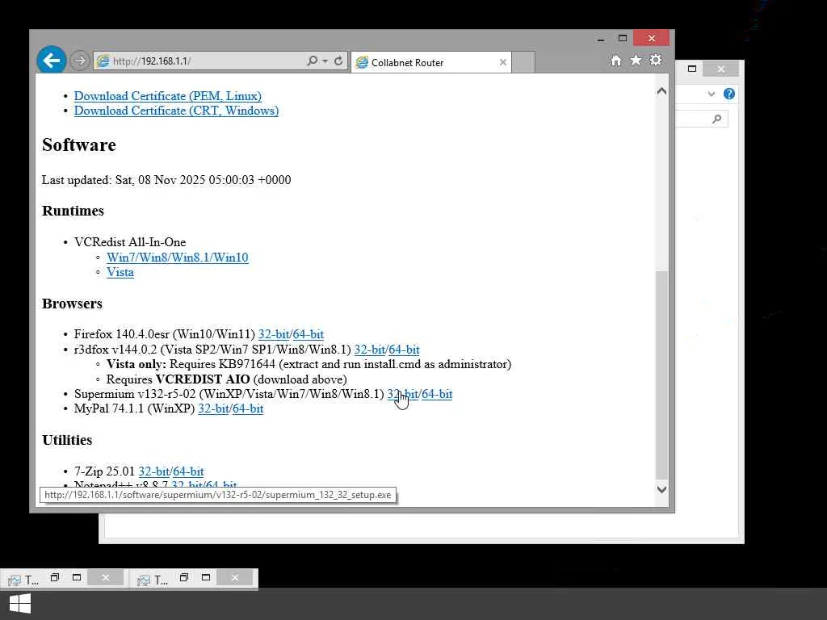
Task: Click the blue Help icon in background window
Action: click(729, 94)
